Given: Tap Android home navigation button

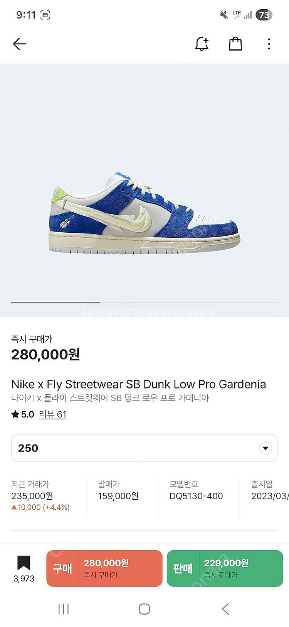Looking at the screenshot, I should [144, 609].
